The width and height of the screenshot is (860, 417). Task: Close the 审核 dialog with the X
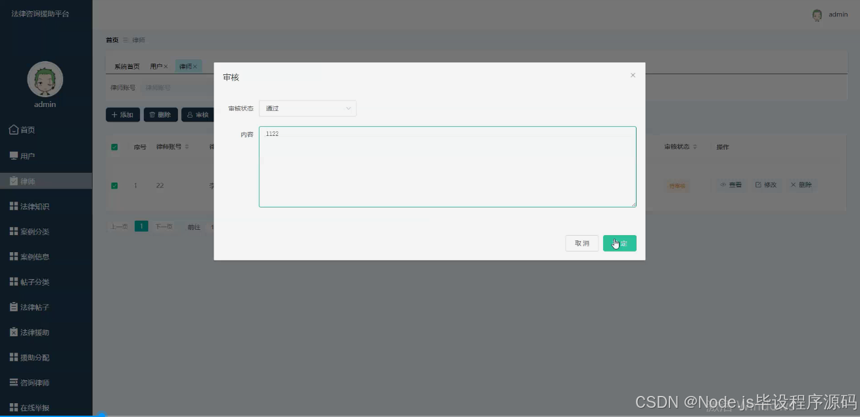point(633,76)
